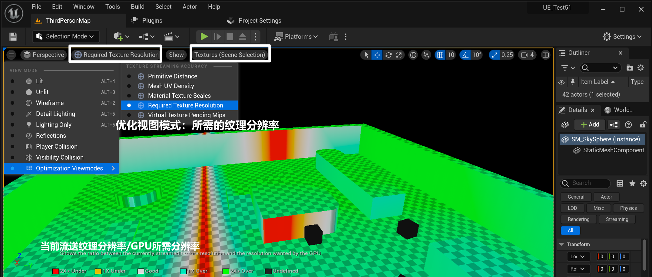Activate the Translate move tool

pyautogui.click(x=377, y=55)
